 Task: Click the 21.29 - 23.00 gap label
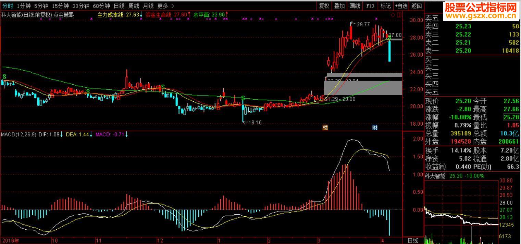coord(340,99)
